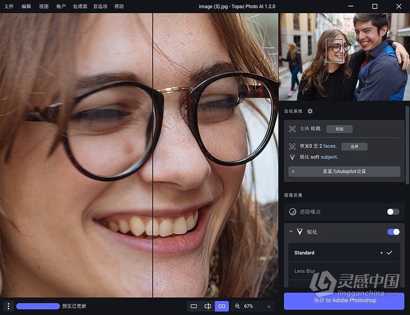Switch to single view mode
This screenshot has width=410, height=315.
tap(194, 306)
